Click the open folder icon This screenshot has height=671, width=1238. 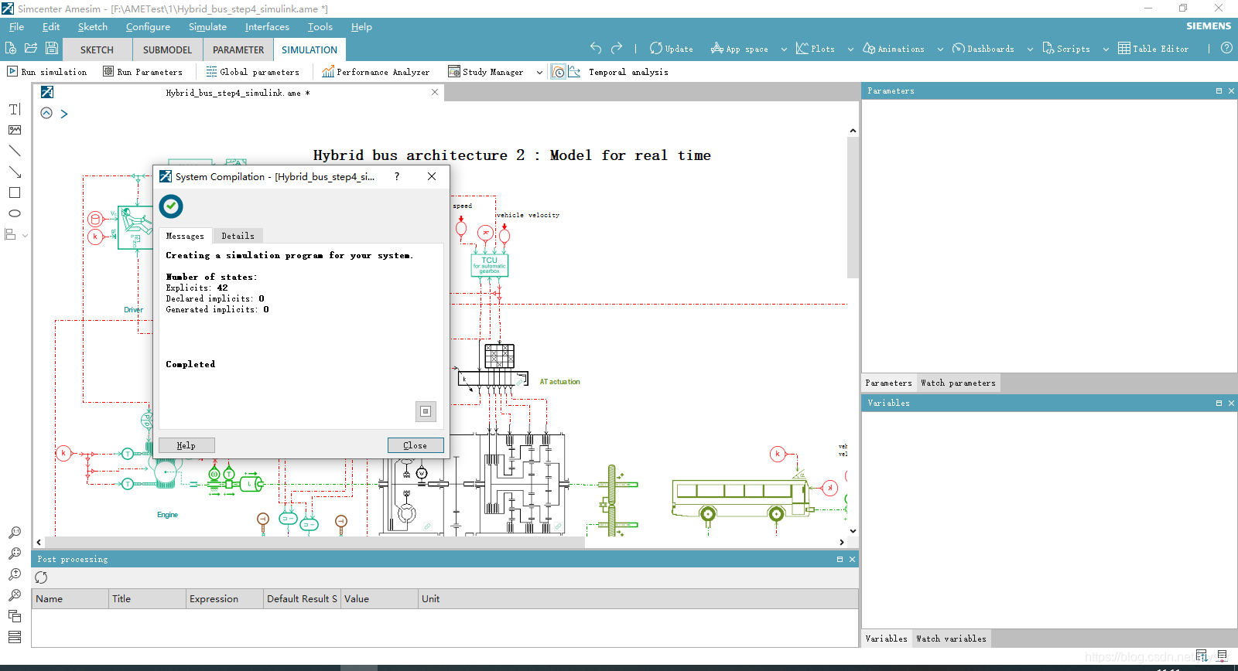31,48
